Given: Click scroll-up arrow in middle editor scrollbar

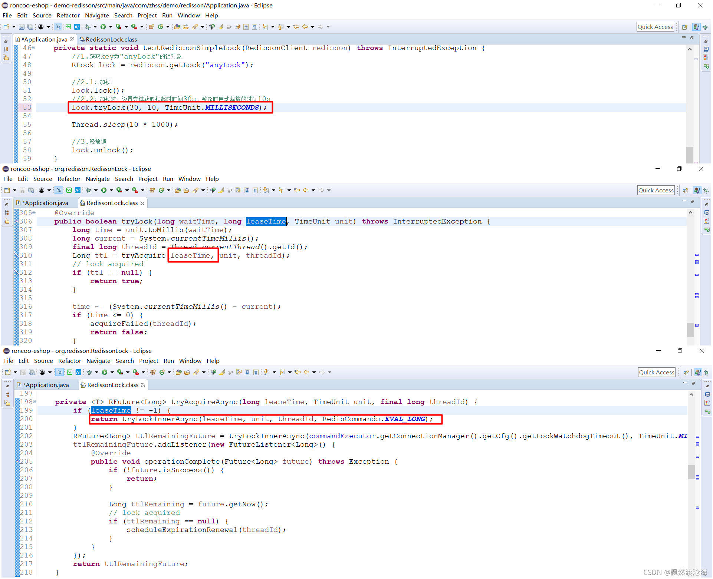Looking at the screenshot, I should (690, 213).
